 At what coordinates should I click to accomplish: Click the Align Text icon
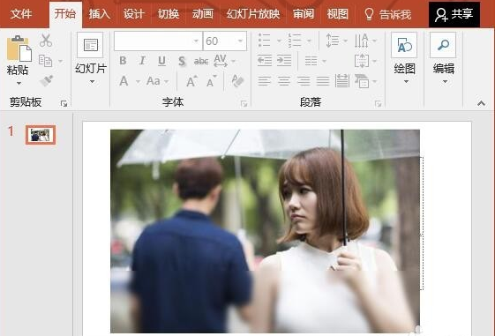coord(362,61)
